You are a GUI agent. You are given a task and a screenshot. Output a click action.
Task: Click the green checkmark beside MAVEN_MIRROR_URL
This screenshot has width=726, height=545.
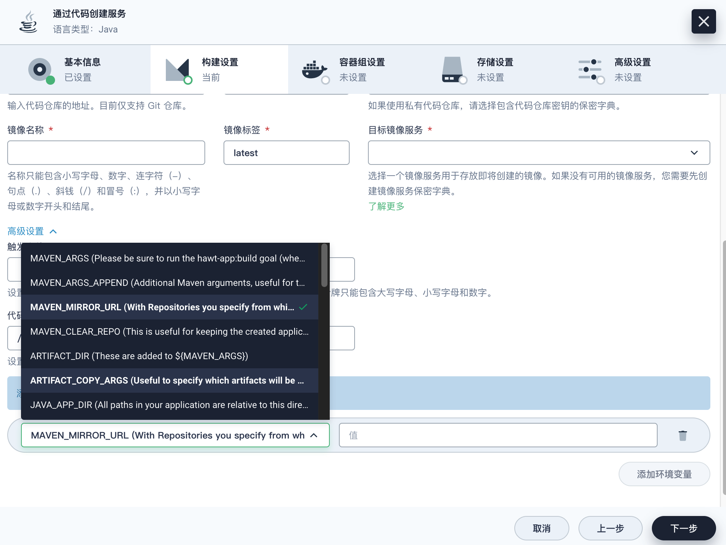click(303, 307)
